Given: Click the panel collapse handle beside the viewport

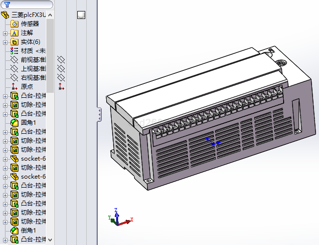Looking at the screenshot, I should click(x=99, y=114).
